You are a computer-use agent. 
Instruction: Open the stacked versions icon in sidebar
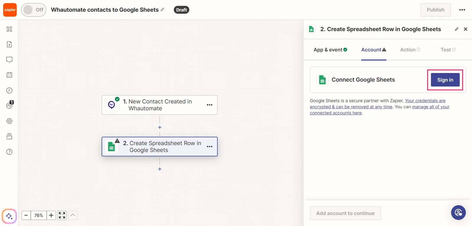pyautogui.click(x=9, y=136)
